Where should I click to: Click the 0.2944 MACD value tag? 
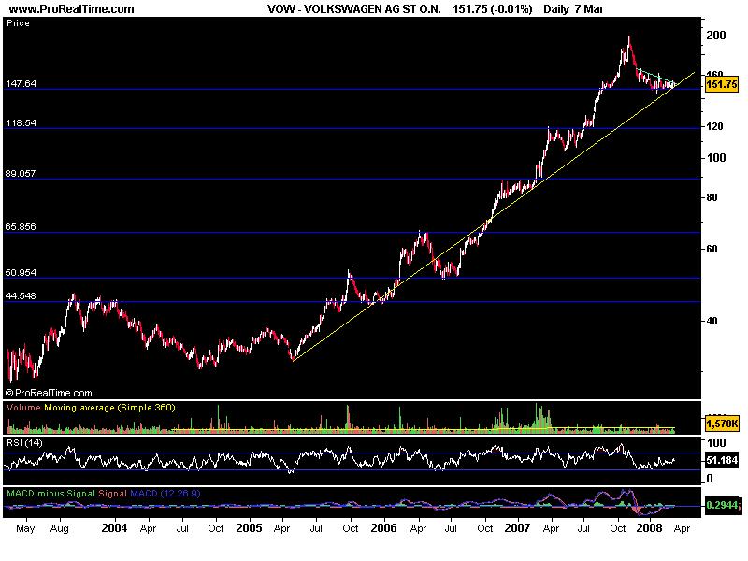(722, 505)
